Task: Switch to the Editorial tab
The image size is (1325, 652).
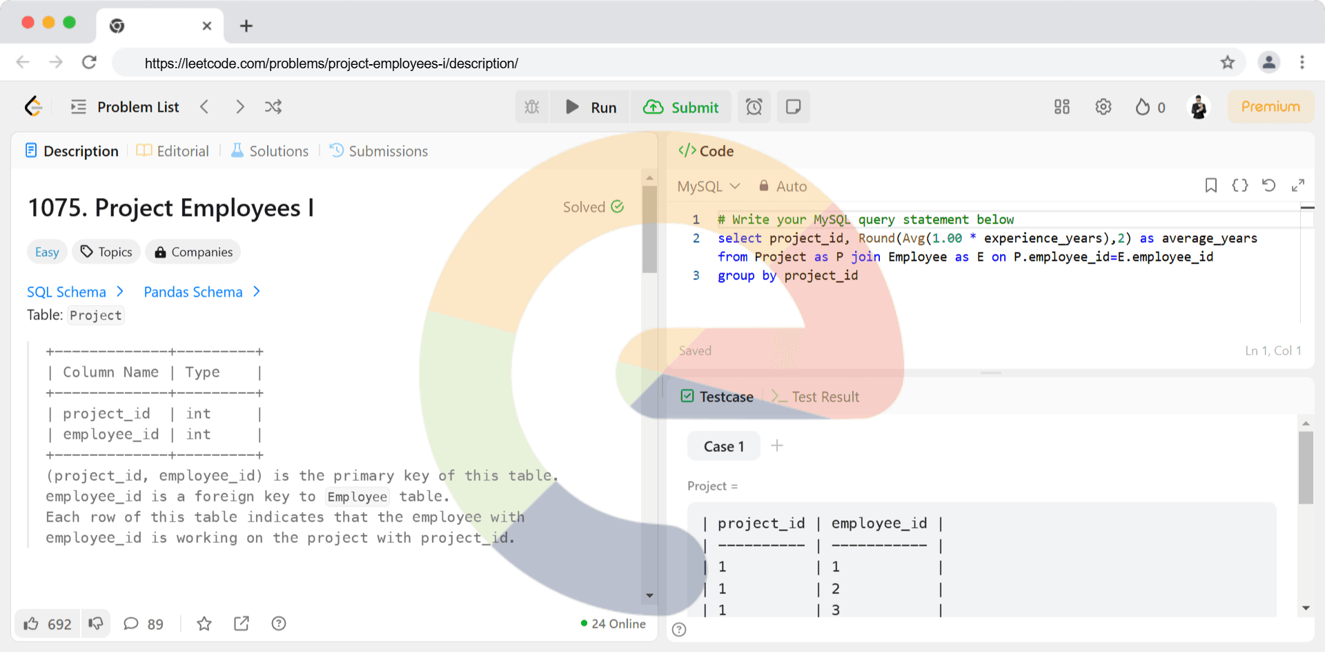Action: (173, 151)
